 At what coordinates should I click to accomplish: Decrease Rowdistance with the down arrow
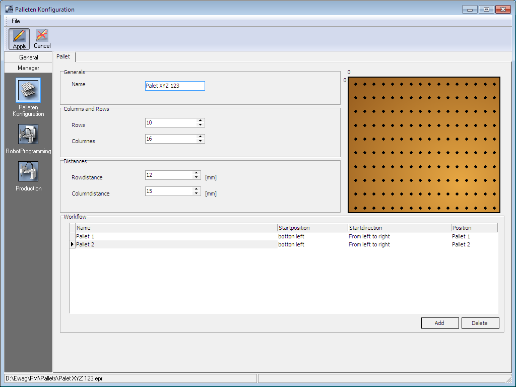197,177
